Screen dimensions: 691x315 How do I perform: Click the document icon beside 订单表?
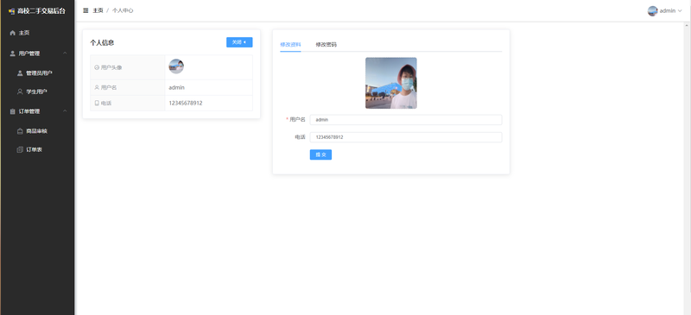coord(20,150)
